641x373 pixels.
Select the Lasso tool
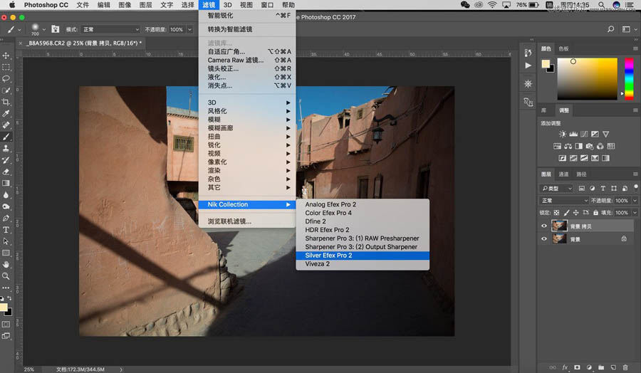[x=6, y=78]
